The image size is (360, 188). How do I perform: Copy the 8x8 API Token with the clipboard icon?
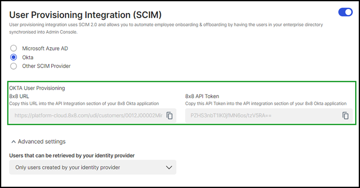(345, 116)
